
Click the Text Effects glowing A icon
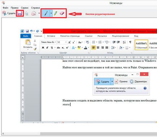[73, 48]
